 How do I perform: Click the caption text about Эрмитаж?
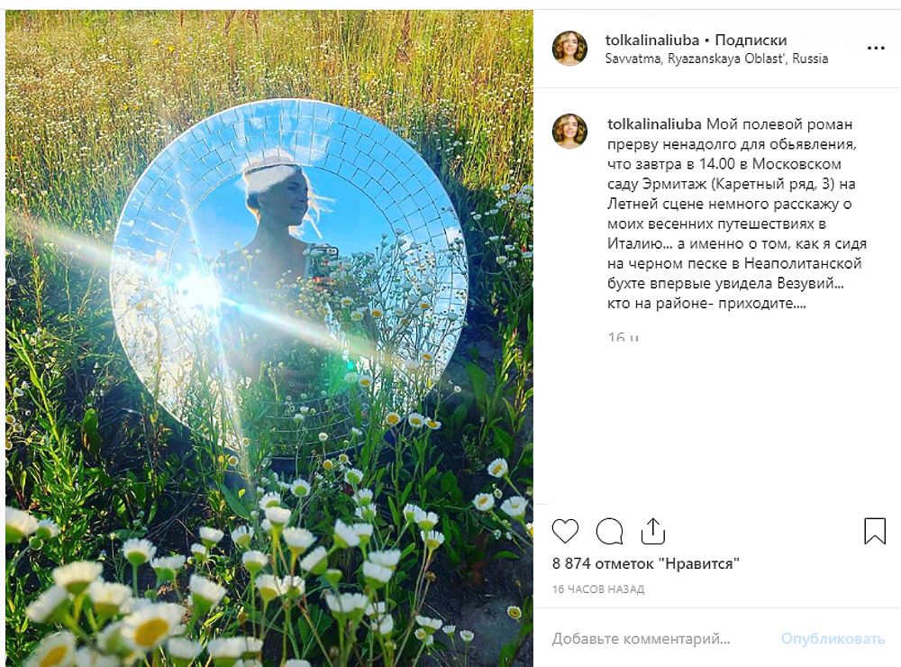coord(738,214)
